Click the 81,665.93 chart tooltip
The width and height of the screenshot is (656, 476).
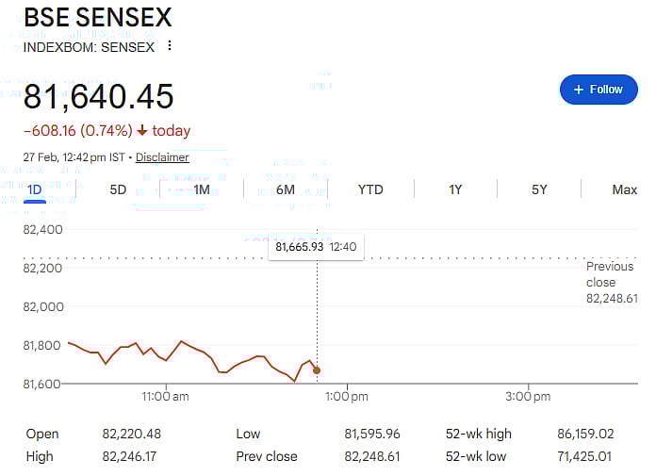tap(316, 247)
